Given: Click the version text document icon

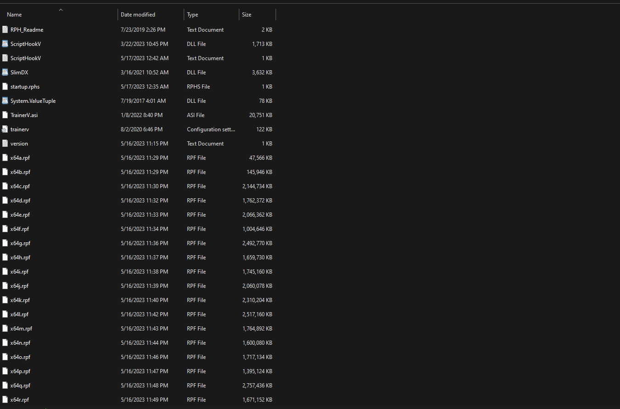Looking at the screenshot, I should coord(5,144).
